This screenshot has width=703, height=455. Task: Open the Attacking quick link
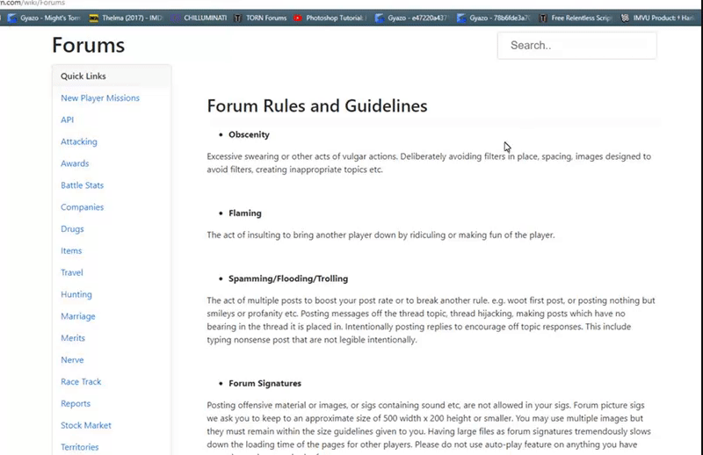pos(79,141)
